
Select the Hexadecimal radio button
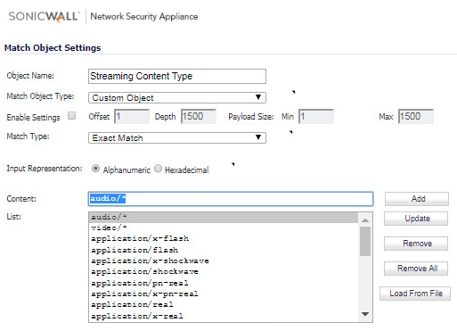(158, 169)
